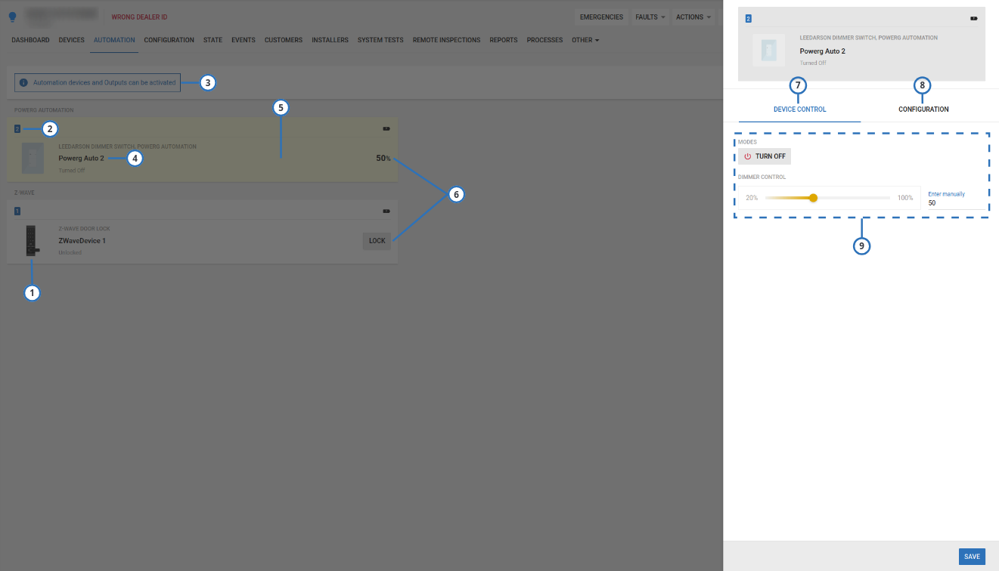Click the SAVE button
999x571 pixels.
tap(972, 556)
